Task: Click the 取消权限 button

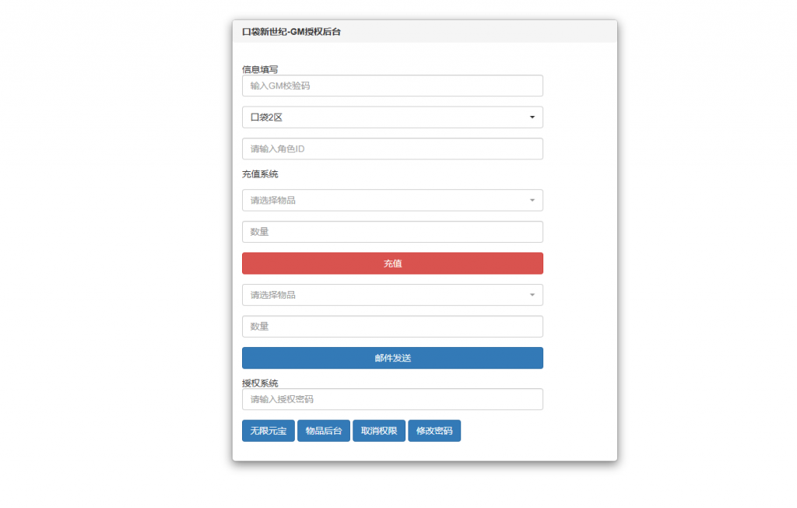Action: 378,431
